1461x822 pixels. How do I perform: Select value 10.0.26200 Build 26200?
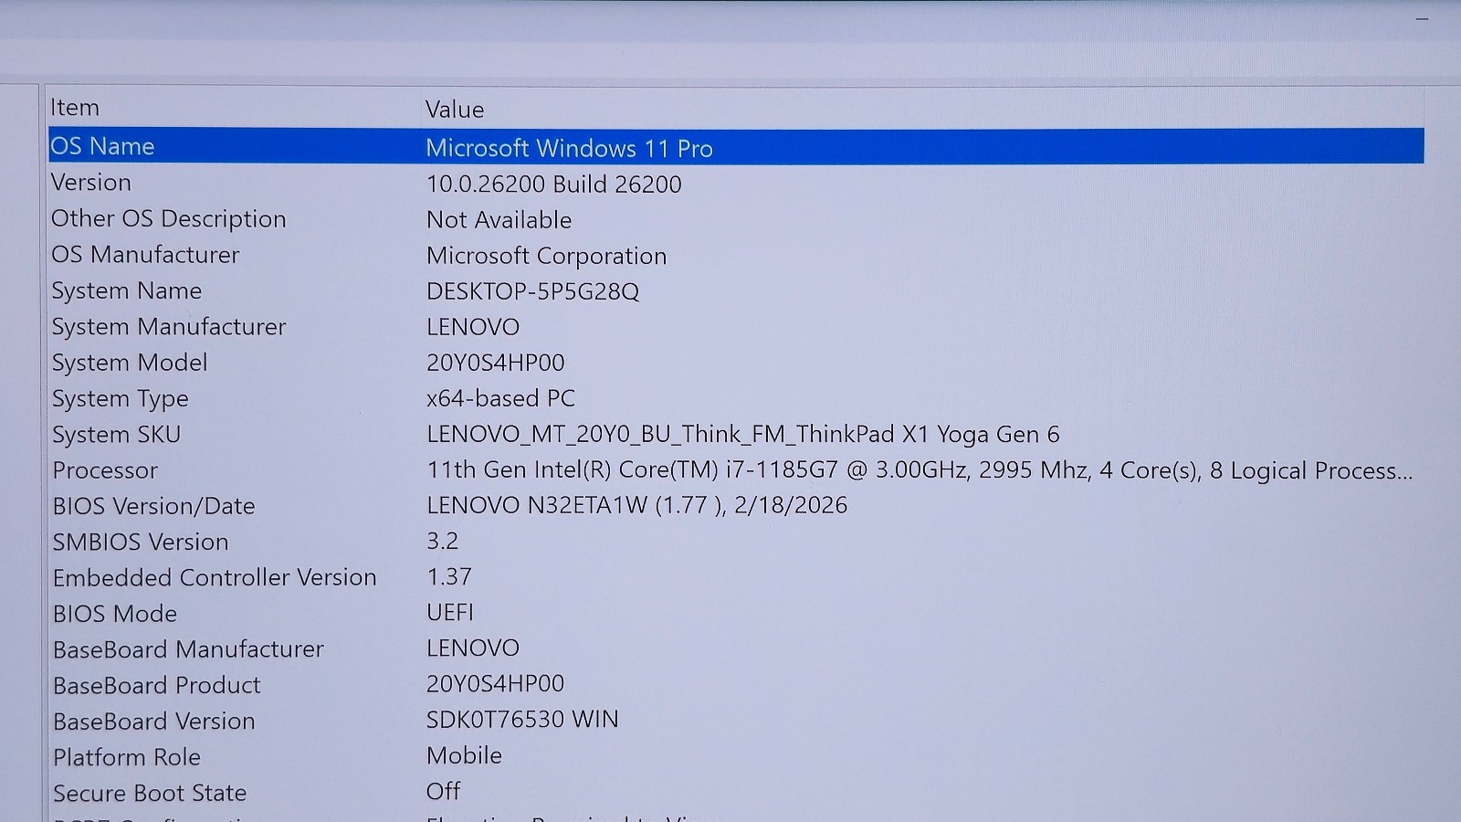[x=554, y=184]
